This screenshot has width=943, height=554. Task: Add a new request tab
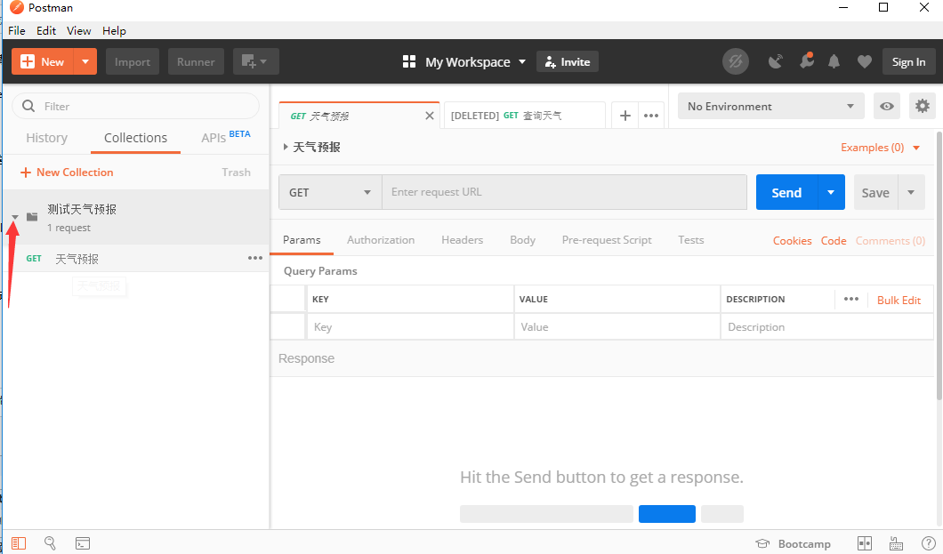(625, 116)
